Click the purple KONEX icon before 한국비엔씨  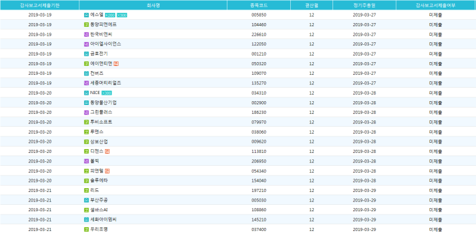point(86,35)
